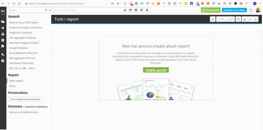Click 'Nessuna etichetta trovata' text
Image resolution: width=263 pixels, height=130 pixels.
[x=23, y=112]
